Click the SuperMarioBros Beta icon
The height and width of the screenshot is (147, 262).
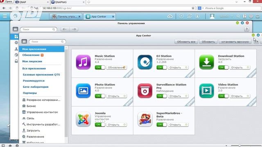tap(145, 119)
